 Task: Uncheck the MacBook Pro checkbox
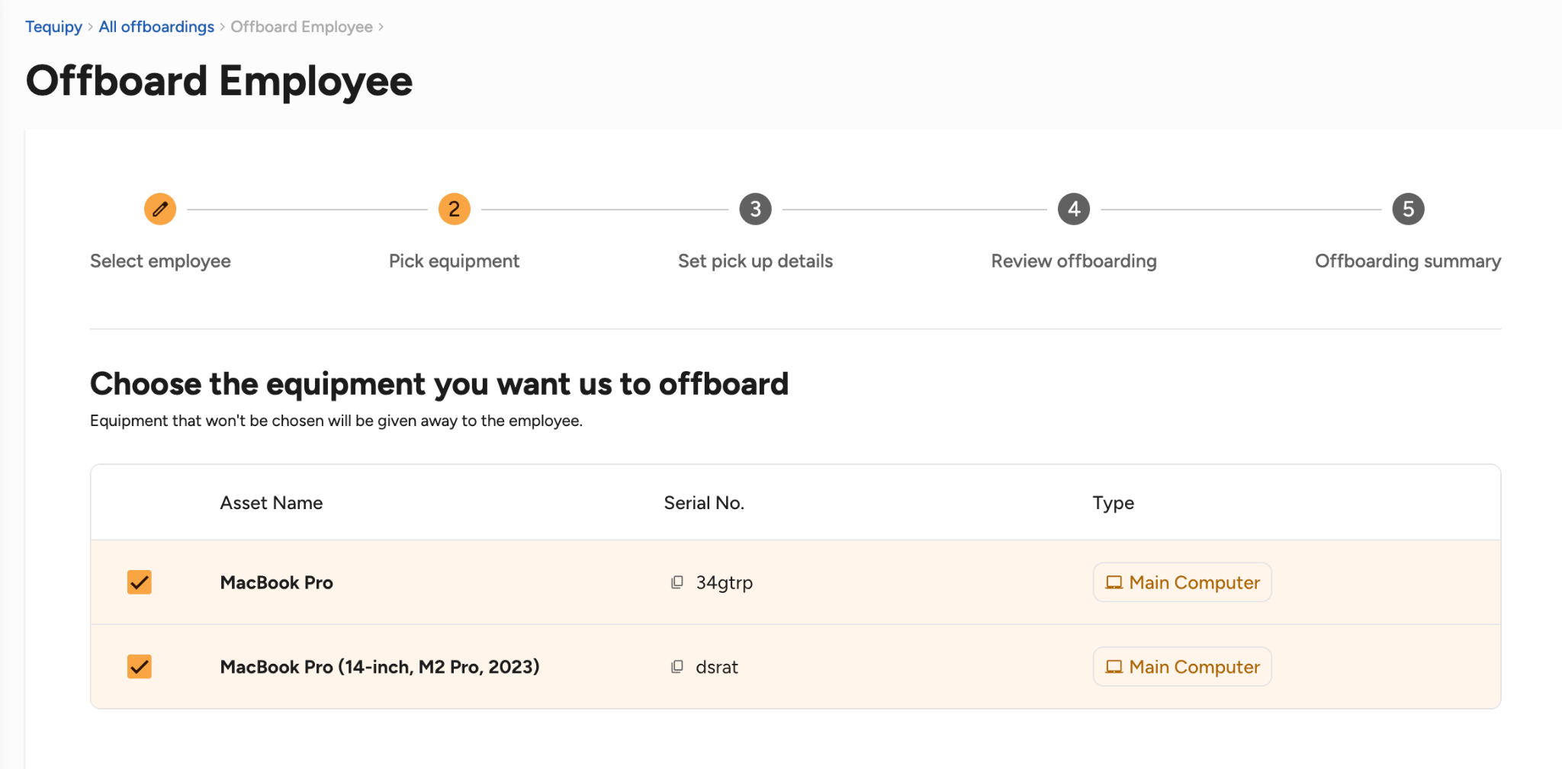click(140, 582)
